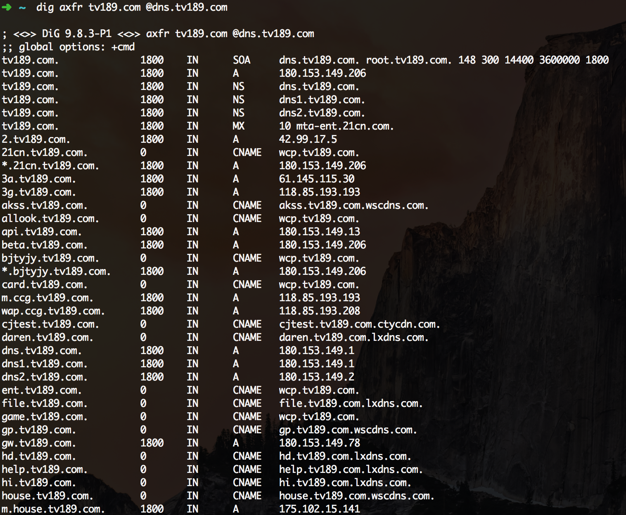The width and height of the screenshot is (626, 515).
Task: Click hostname m.ccg.tv189.com.
Action: (x=47, y=298)
